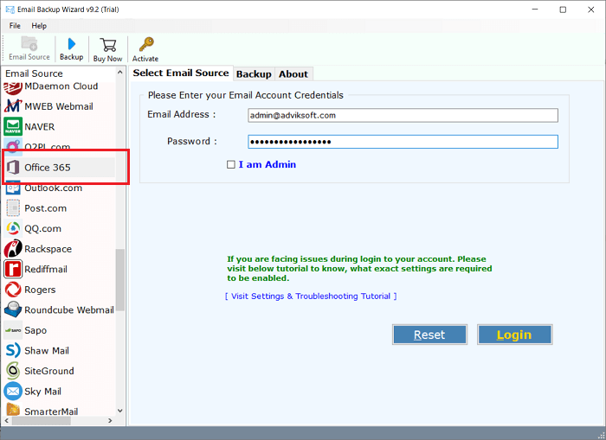
Task: Enable the I am Admin checkbox
Action: [x=231, y=164]
